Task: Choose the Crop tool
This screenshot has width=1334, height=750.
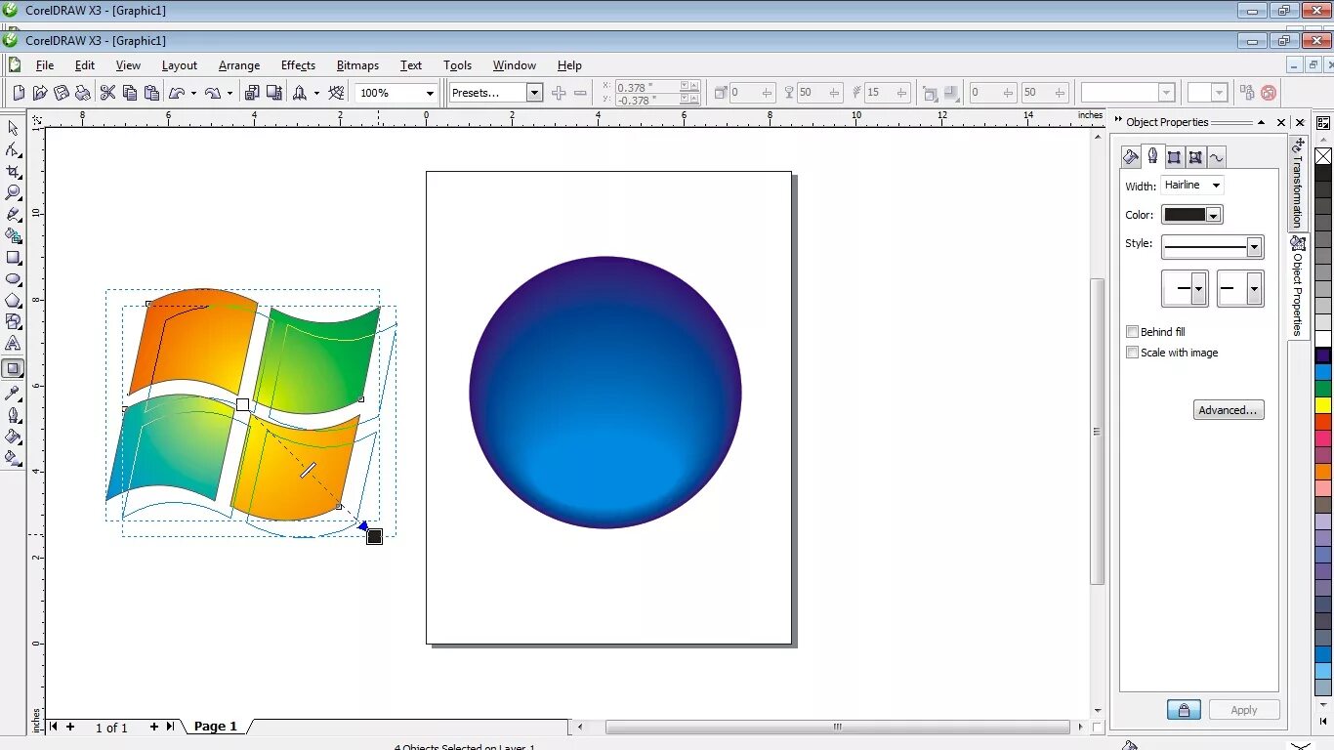Action: (13, 171)
